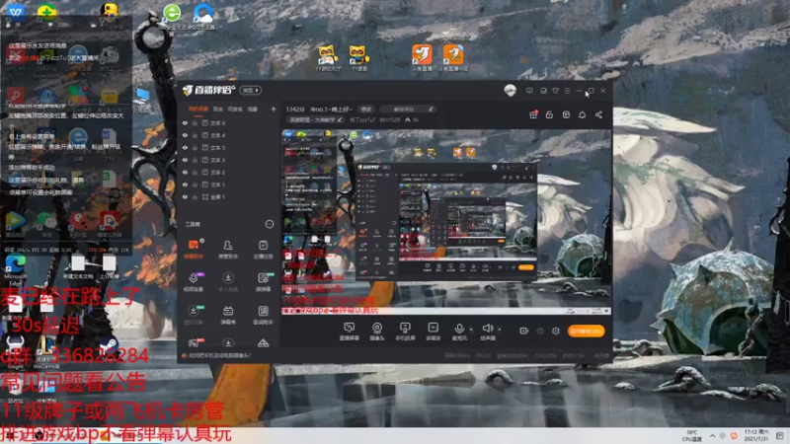Add a new scene with plus button

274,109
